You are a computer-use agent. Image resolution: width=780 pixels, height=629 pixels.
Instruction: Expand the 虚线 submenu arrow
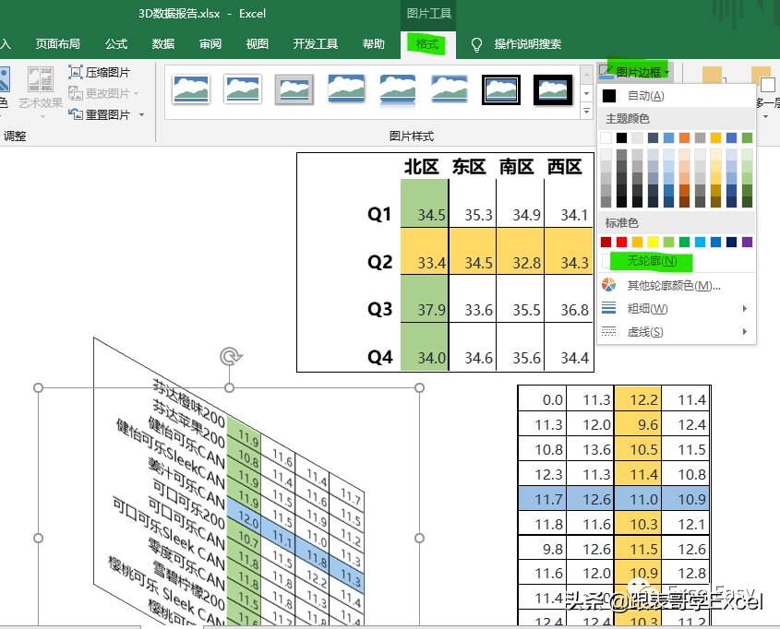745,331
